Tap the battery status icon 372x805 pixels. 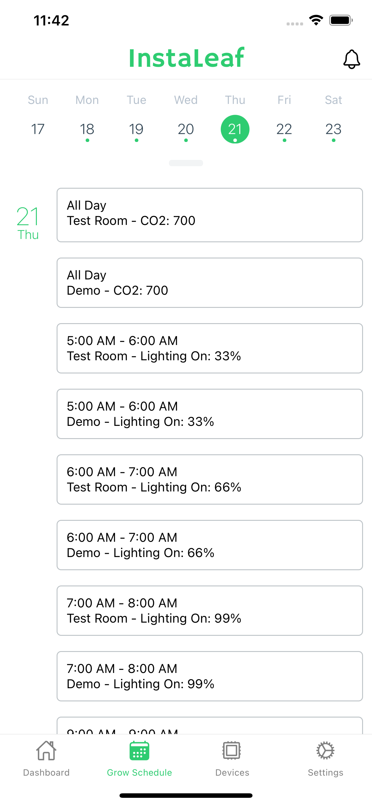pos(341,20)
